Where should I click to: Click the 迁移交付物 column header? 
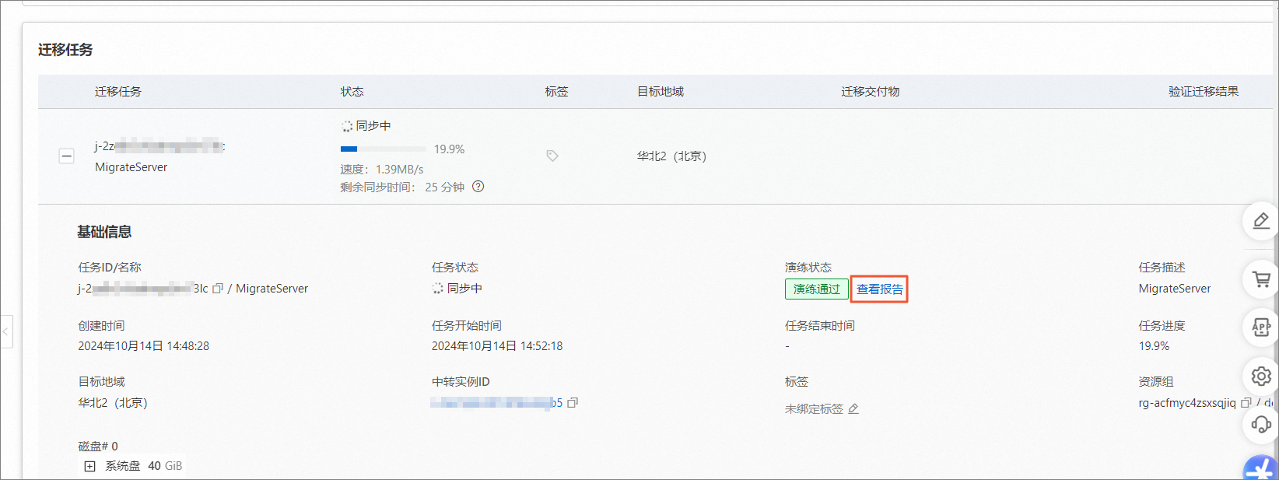871,92
